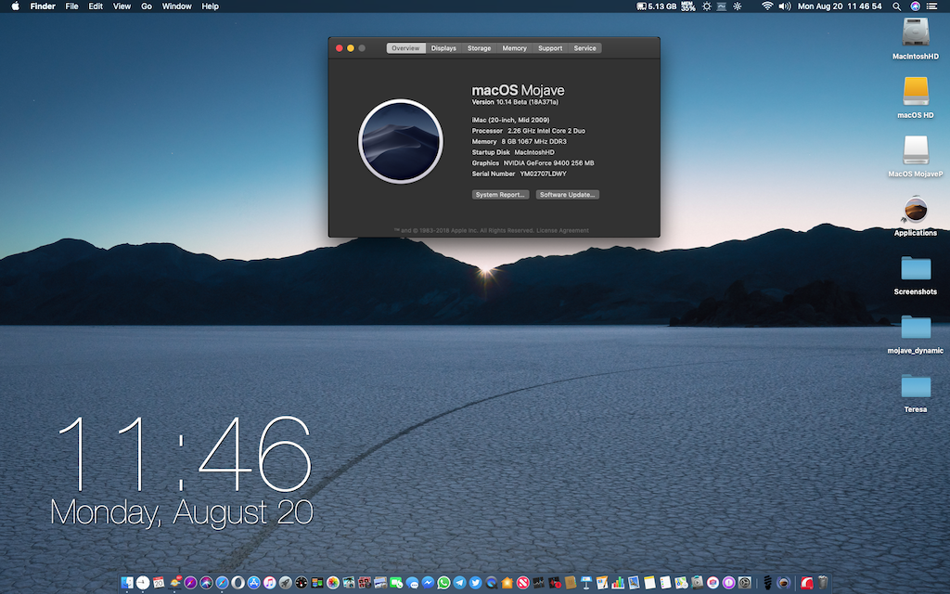The image size is (950, 594).
Task: Open Launchpad rocket icon in Dock
Action: point(286,583)
